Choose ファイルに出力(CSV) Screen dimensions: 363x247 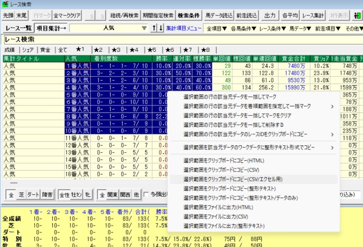253,217
